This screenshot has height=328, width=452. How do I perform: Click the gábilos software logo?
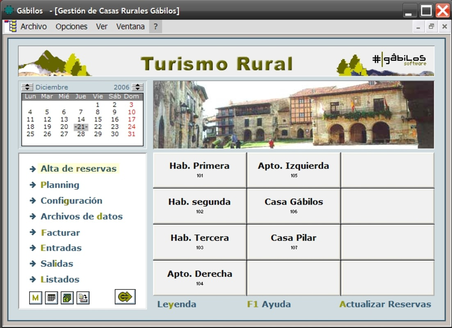click(399, 59)
